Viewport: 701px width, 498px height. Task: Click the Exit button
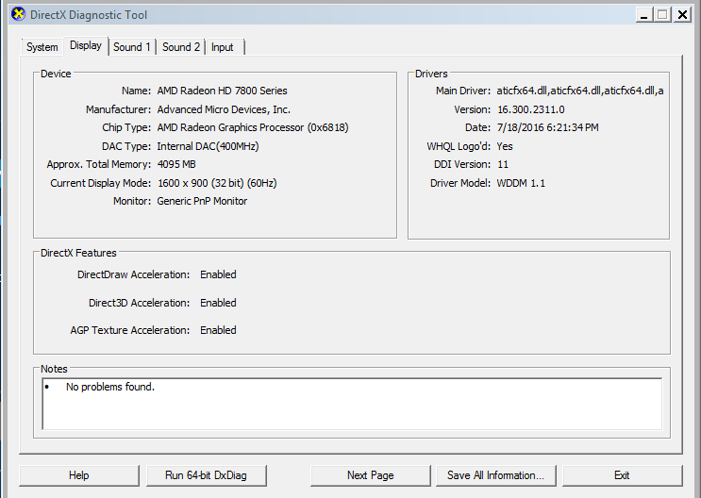pos(622,475)
